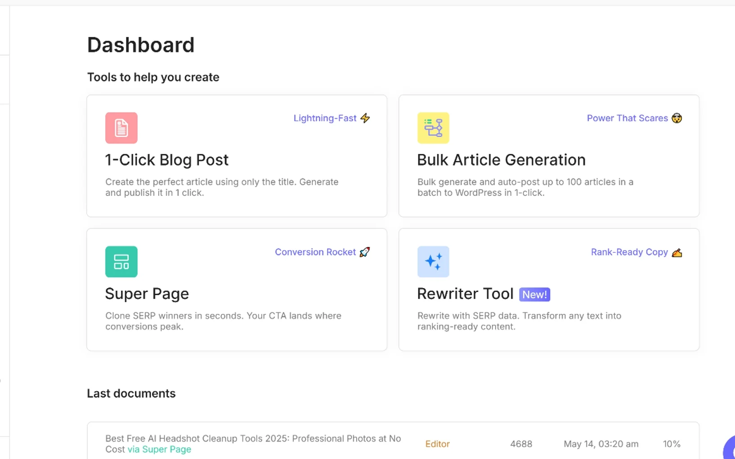Open the Best Free AI Headshot Cleanup Tools document
The width and height of the screenshot is (735, 459).
coord(253,444)
